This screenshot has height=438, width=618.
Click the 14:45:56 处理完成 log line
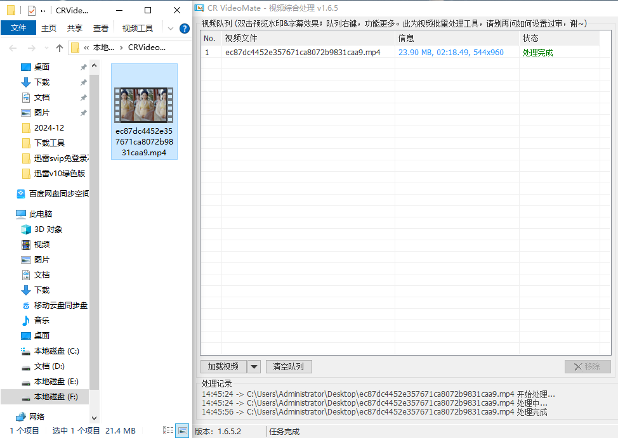tap(374, 412)
